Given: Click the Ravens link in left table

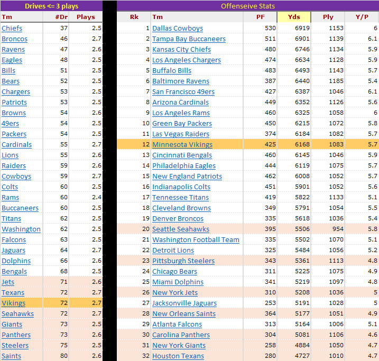Looking at the screenshot, I should tap(13, 50).
